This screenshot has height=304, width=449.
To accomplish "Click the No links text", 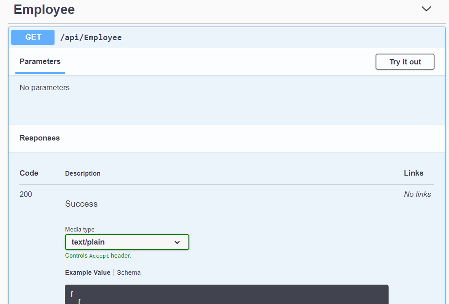I will pyautogui.click(x=417, y=194).
